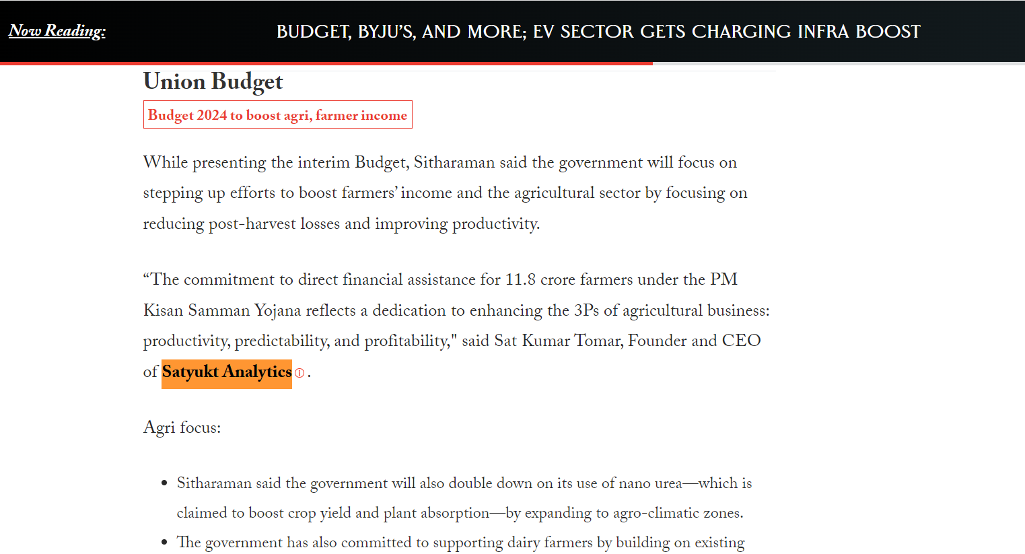Click the nano urea bullet point text
The image size is (1025, 554).
pyautogui.click(x=464, y=483)
